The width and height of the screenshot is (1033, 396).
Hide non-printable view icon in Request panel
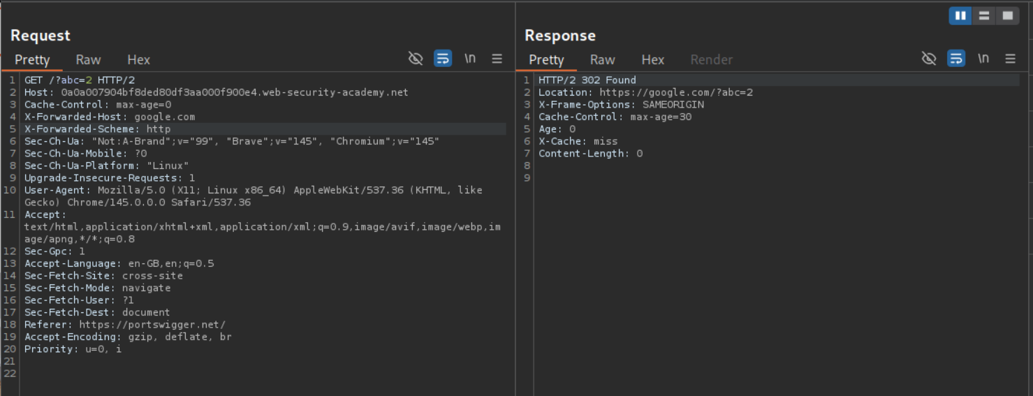[x=416, y=59]
